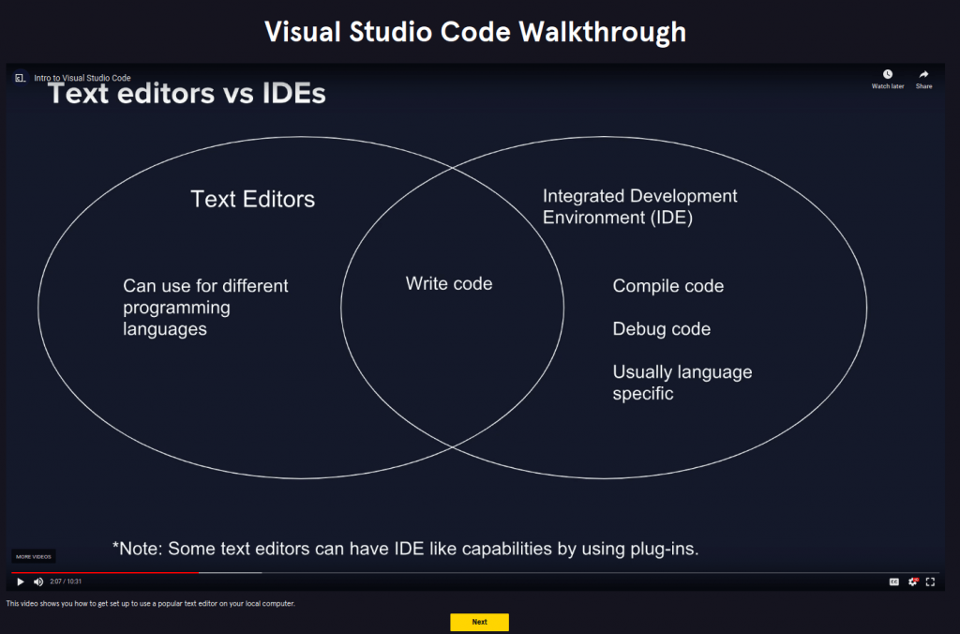The height and width of the screenshot is (634, 960).
Task: Turn on closed captions (CC)
Action: pos(893,581)
